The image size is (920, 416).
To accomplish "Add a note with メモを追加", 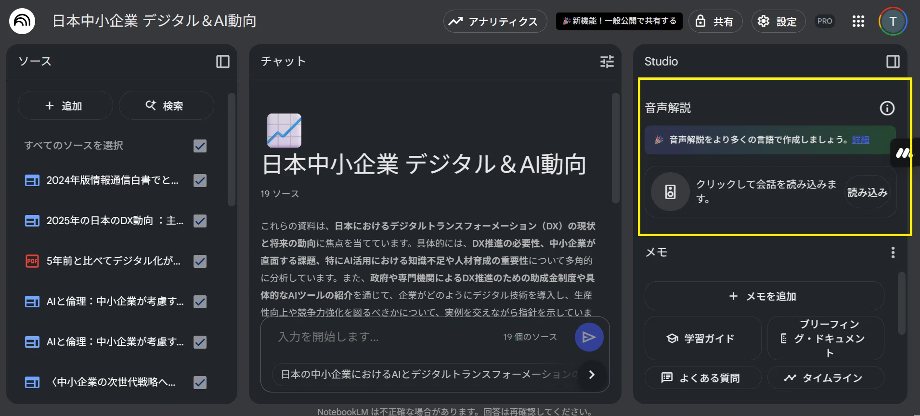I will click(764, 296).
